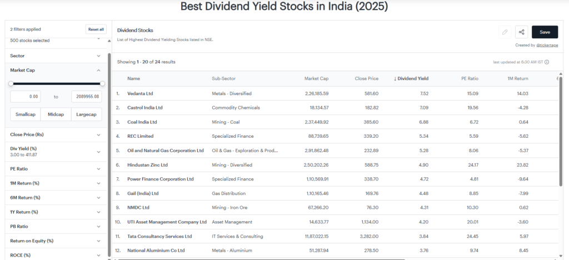Sort by the Dividend Yield column
569x260 pixels.
411,78
